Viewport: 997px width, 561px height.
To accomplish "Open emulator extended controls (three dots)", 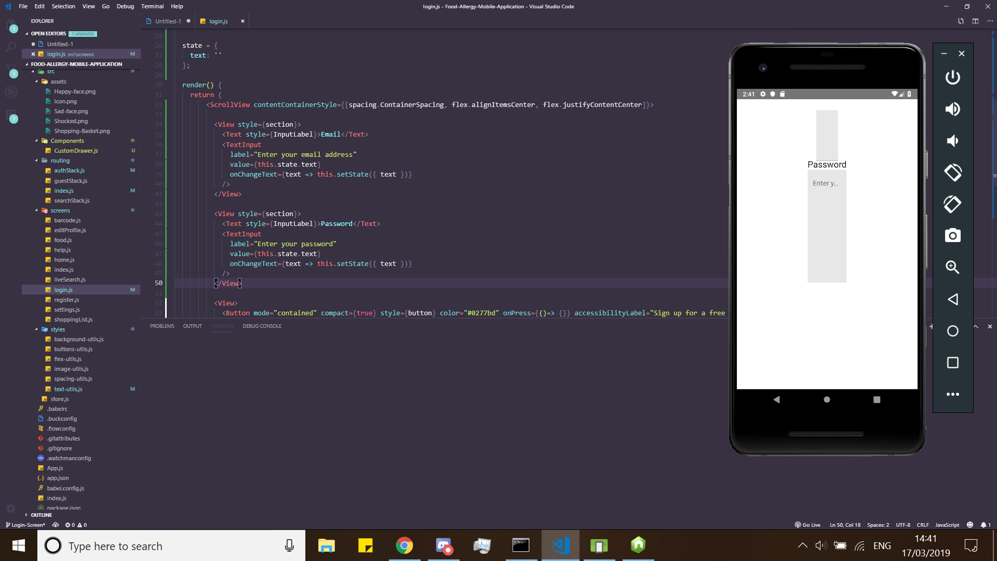I will click(952, 394).
